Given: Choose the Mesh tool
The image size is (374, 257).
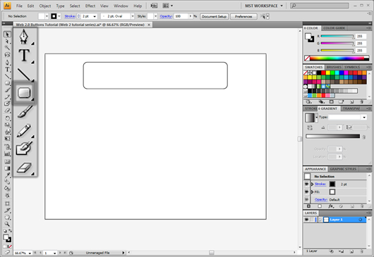Looking at the screenshot, I should coord(7,161).
